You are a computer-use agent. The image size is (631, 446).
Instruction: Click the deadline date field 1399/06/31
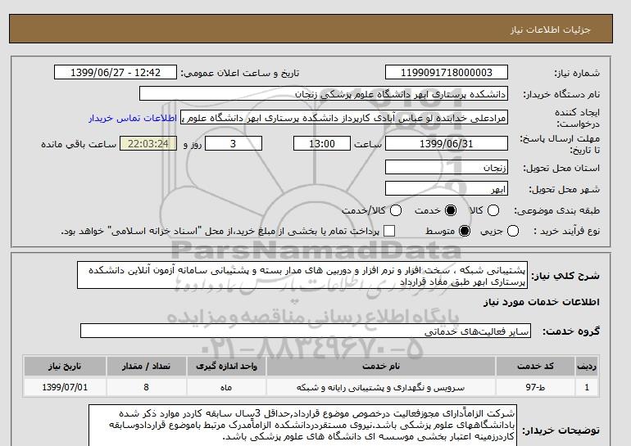tap(447, 143)
